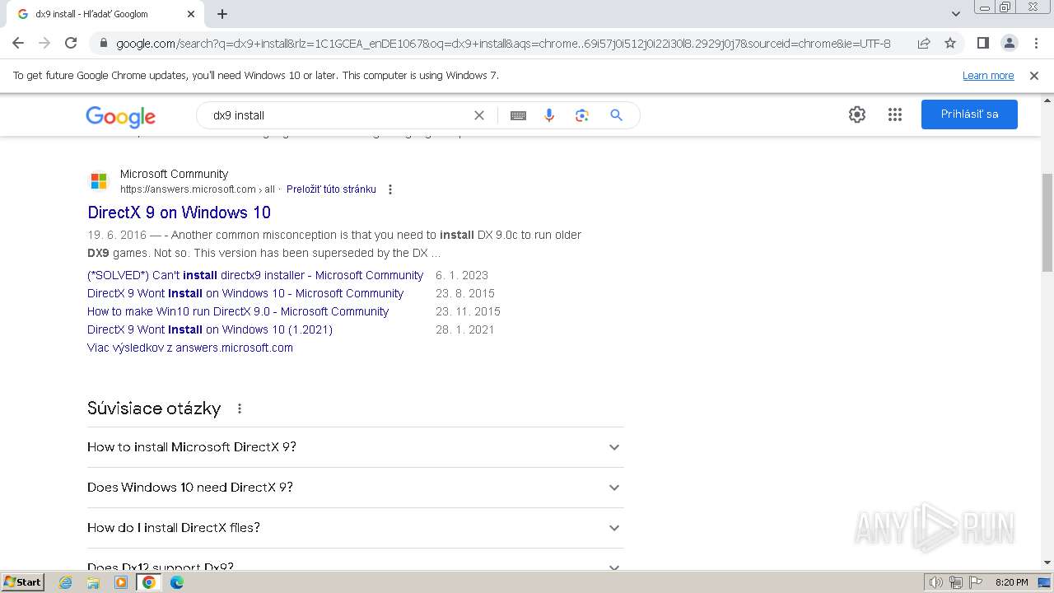
Task: Reload the current Google search page
Action: tap(71, 43)
